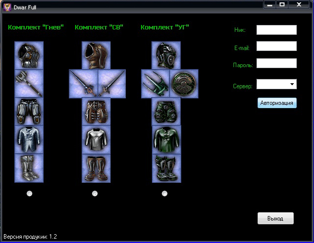Select the УГ set round shield icon

(184, 84)
